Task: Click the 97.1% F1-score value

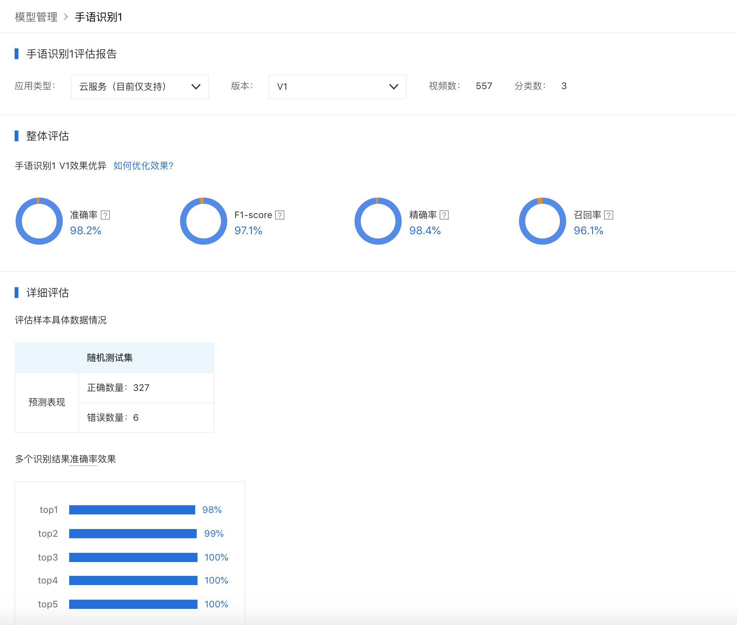Action: point(248,231)
